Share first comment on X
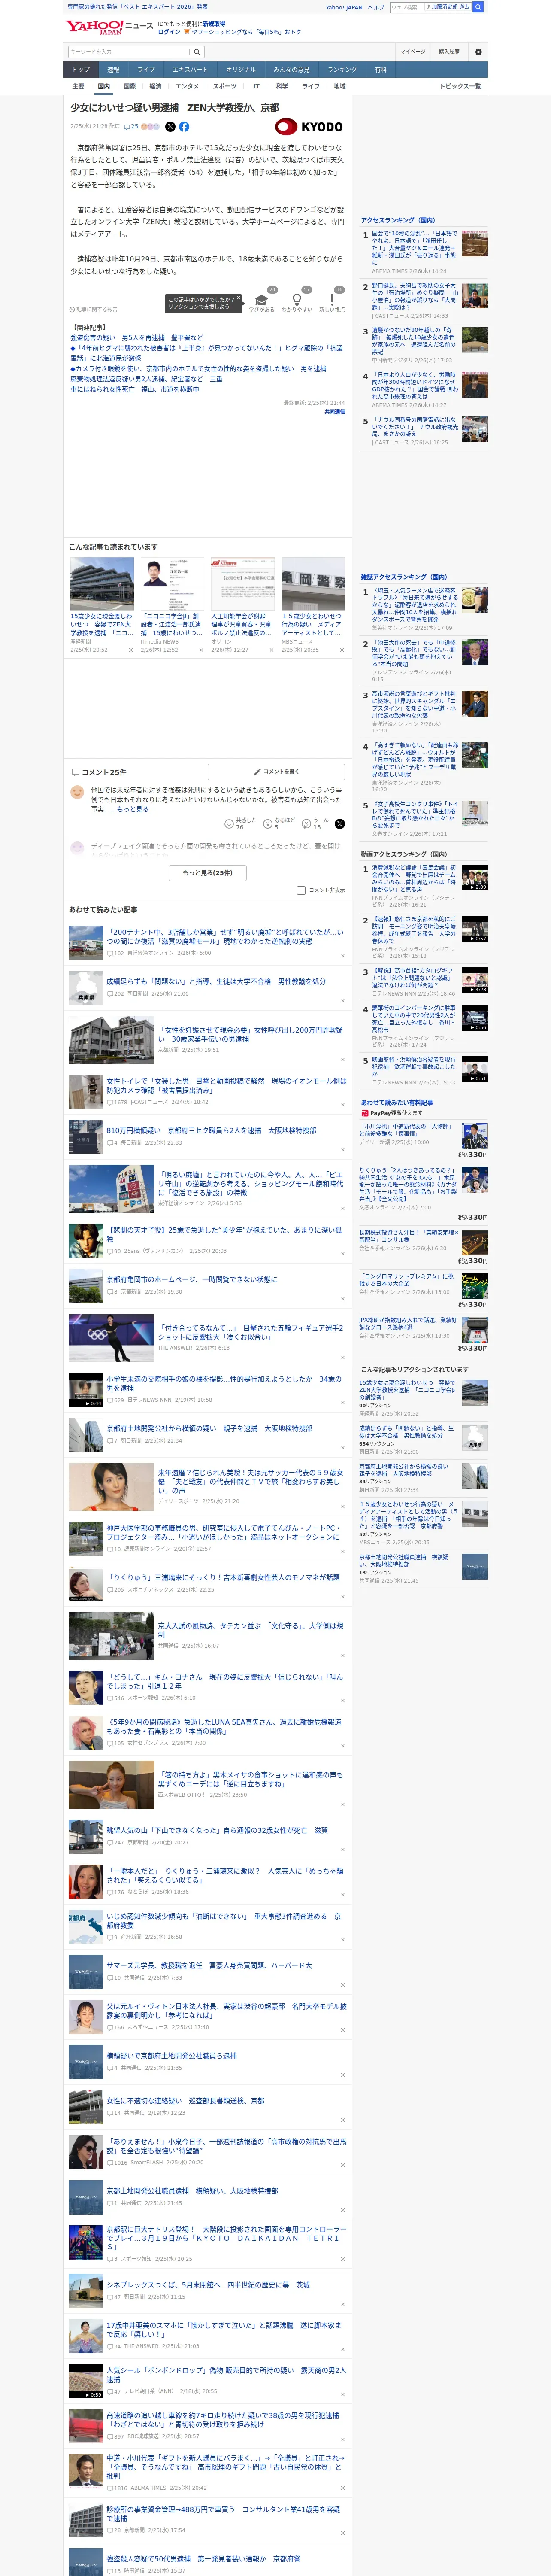The width and height of the screenshot is (551, 2576). 340,824
